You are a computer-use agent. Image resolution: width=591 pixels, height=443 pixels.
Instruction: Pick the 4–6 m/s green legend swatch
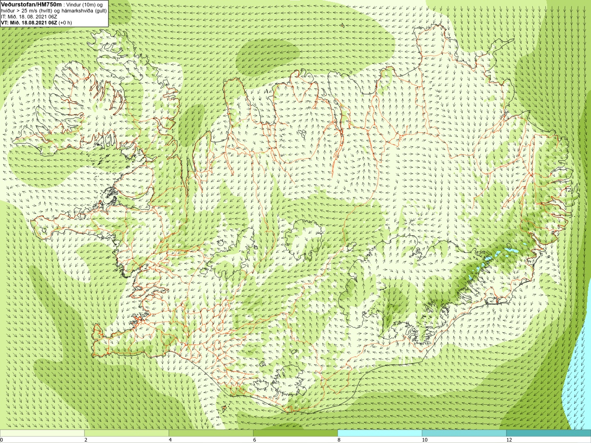click(x=211, y=433)
